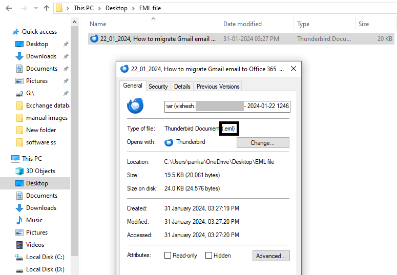The height and width of the screenshot is (275, 397).
Task: Select the 22_01_2024 EML file row
Action: (241, 39)
